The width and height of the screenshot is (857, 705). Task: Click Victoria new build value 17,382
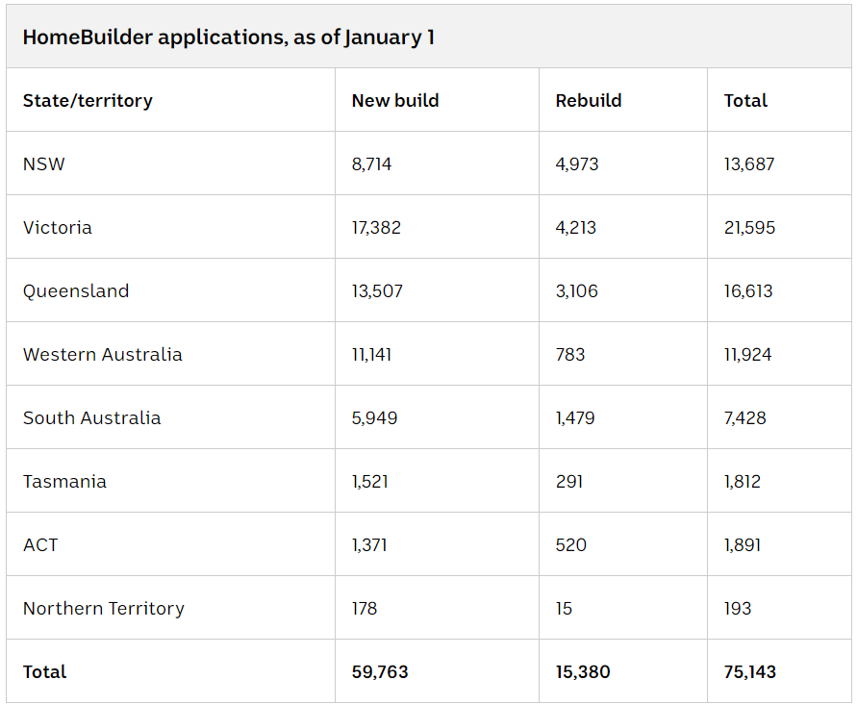click(377, 227)
